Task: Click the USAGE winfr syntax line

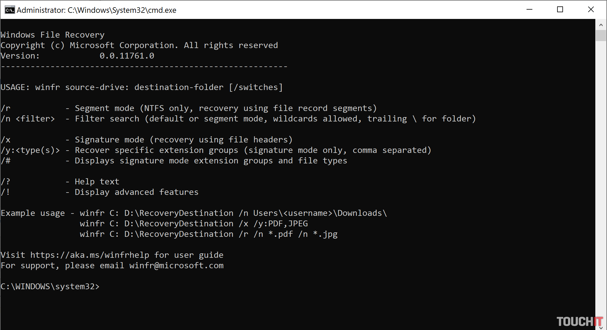Action: click(x=142, y=87)
